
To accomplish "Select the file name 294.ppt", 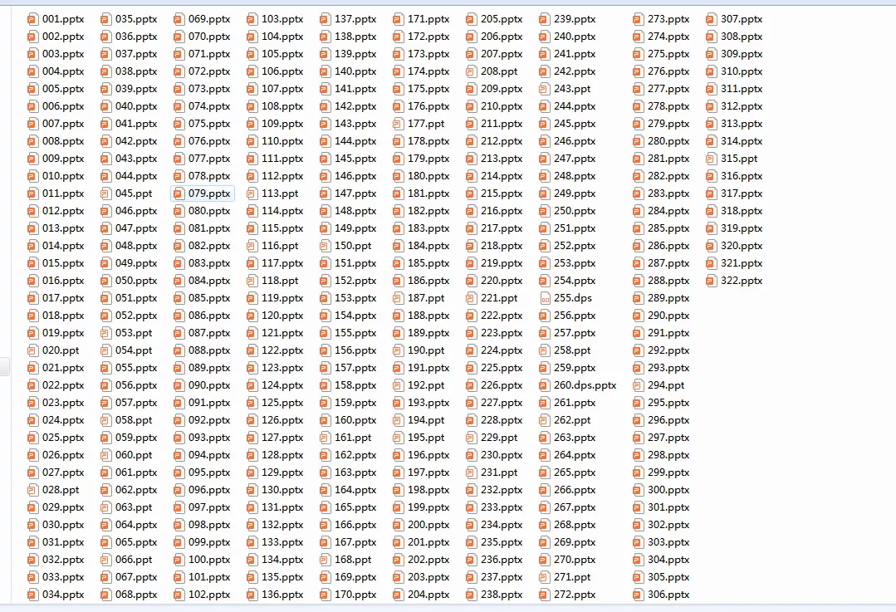I will click(666, 385).
